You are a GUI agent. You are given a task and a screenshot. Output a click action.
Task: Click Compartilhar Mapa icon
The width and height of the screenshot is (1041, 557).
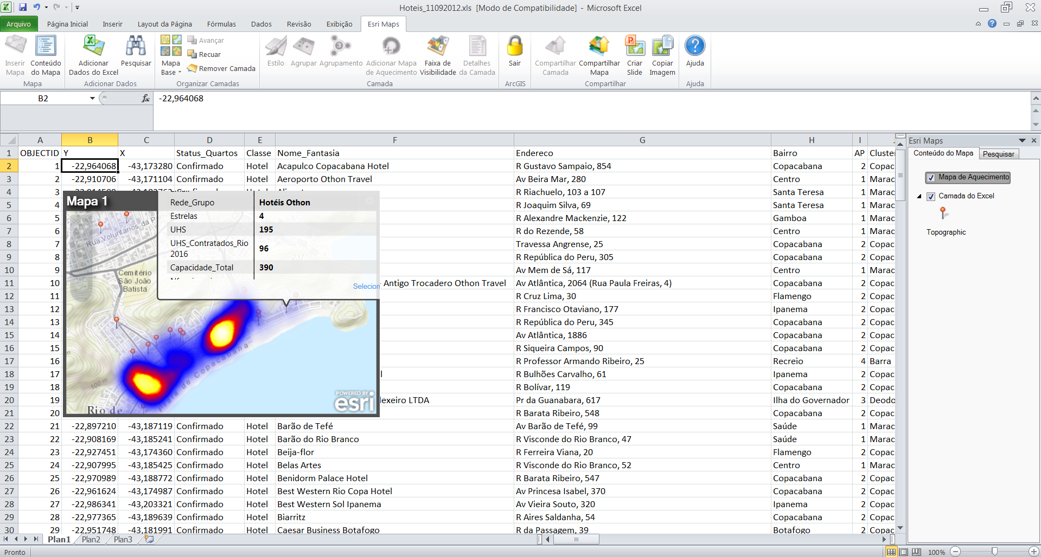(599, 55)
